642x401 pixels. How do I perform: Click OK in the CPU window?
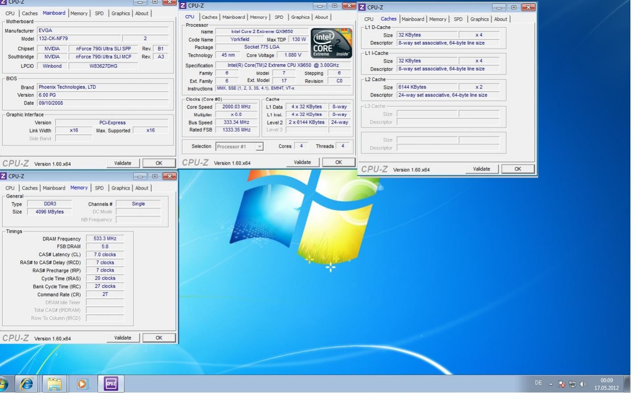339,162
